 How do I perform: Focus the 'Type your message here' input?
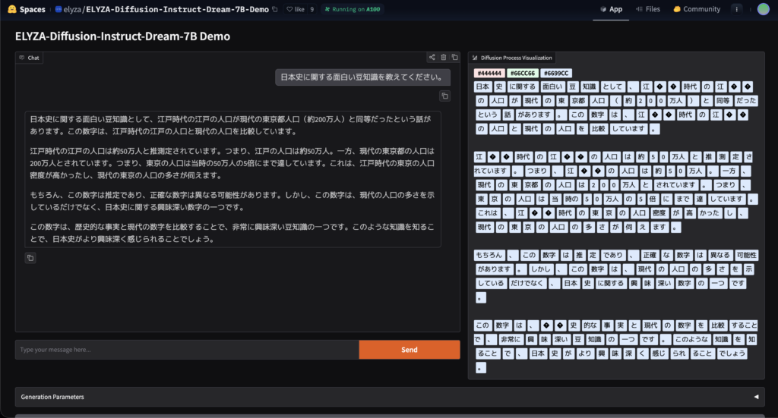point(187,350)
